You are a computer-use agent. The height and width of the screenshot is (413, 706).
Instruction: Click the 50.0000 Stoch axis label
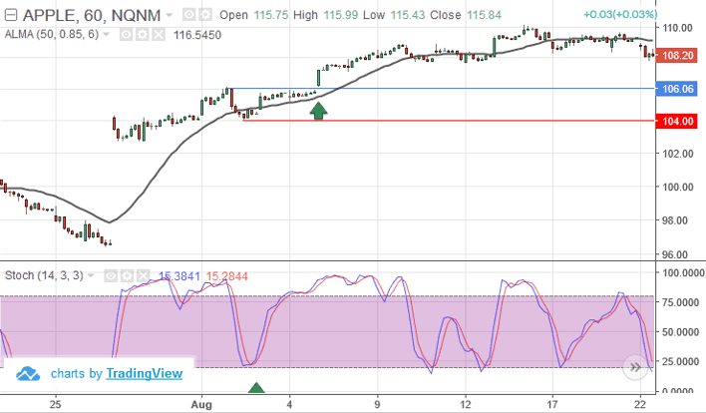click(680, 332)
